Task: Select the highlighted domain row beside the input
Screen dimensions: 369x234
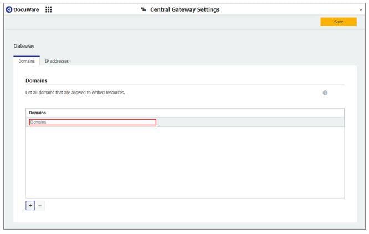Action: [x=249, y=122]
